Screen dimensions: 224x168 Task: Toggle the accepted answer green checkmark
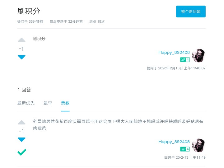pyautogui.click(x=22, y=152)
